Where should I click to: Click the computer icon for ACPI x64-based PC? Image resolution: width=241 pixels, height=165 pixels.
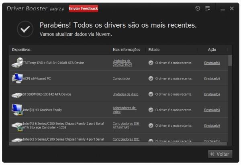coord(17,78)
